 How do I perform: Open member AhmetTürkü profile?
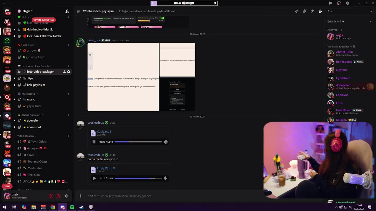point(350,54)
